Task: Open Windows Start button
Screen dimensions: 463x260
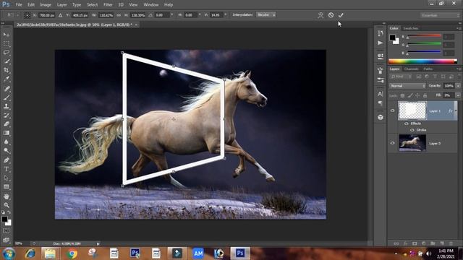Action: pos(9,253)
